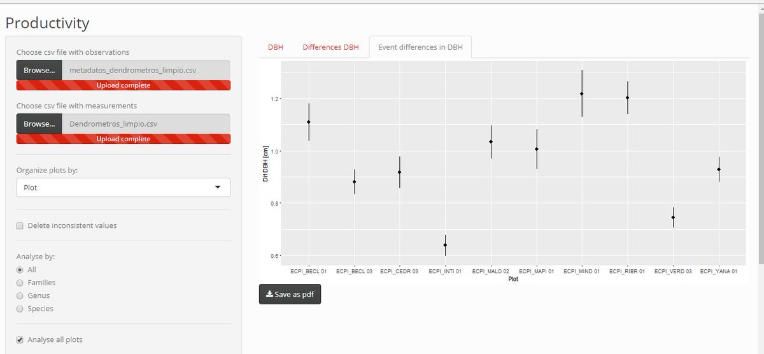Click the 'Choose csv file with observations' label

(73, 52)
